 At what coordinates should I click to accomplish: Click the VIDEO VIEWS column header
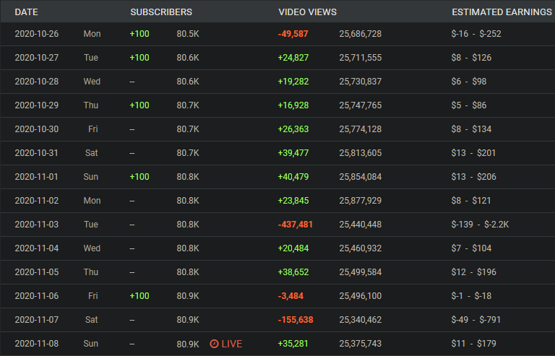pos(308,12)
